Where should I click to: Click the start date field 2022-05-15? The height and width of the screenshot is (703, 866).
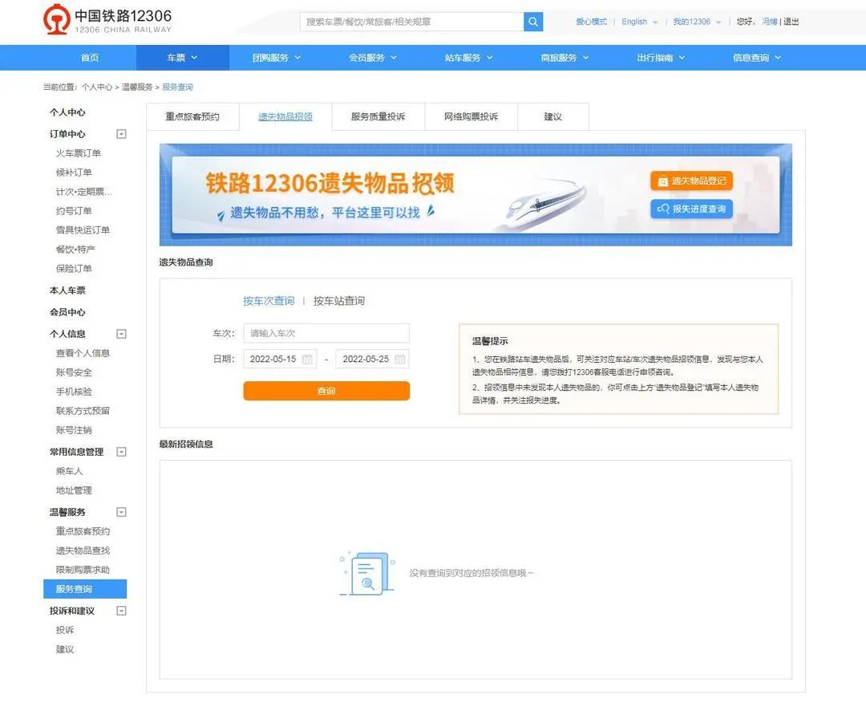[280, 360]
